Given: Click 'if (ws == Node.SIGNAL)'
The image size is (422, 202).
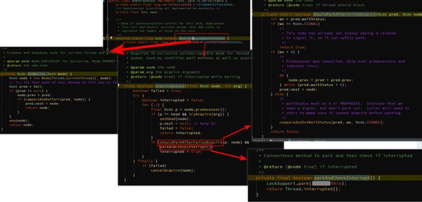Looking at the screenshot, I should coord(295,24).
